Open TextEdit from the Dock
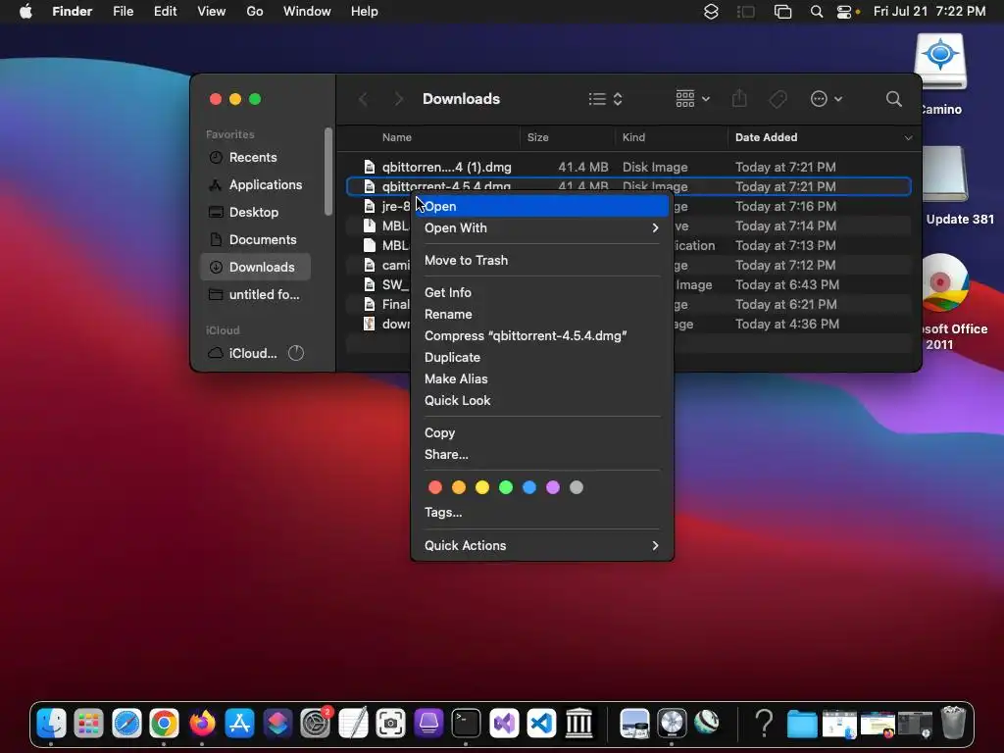This screenshot has width=1004, height=753. [353, 724]
